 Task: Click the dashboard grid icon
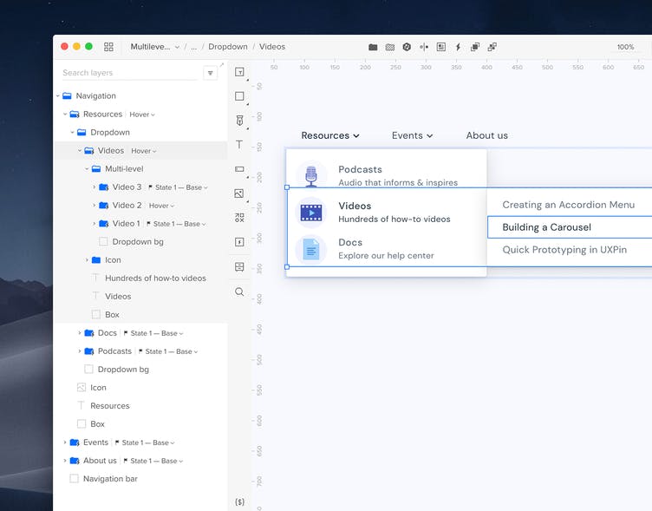click(108, 47)
